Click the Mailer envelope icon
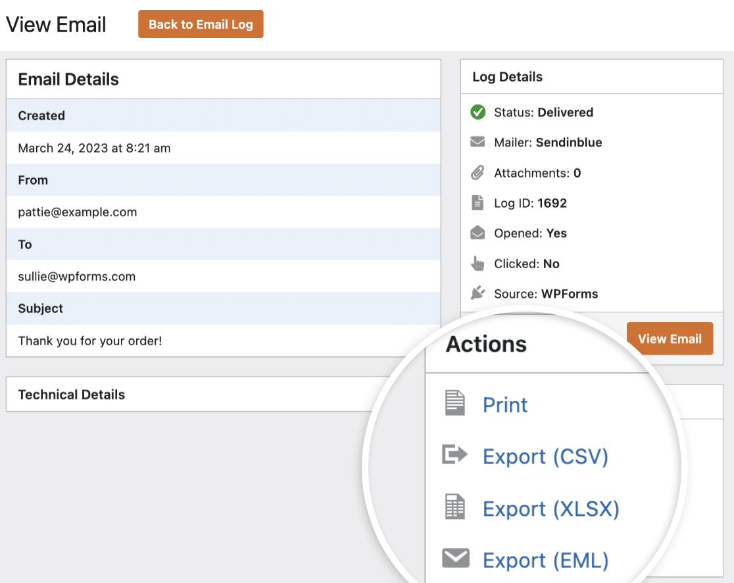 (477, 142)
